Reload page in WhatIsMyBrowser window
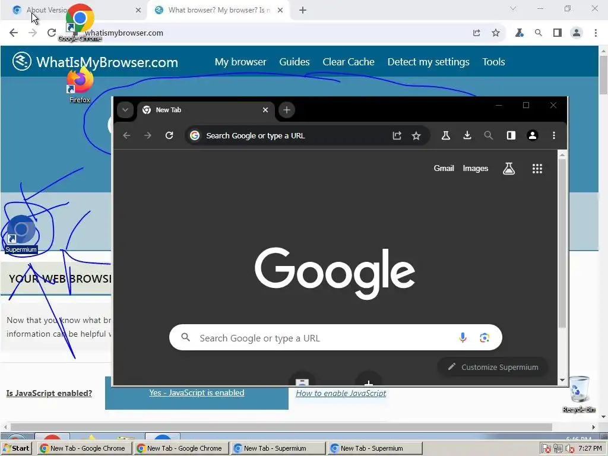Screen dimensions: 608x456 click(x=52, y=33)
